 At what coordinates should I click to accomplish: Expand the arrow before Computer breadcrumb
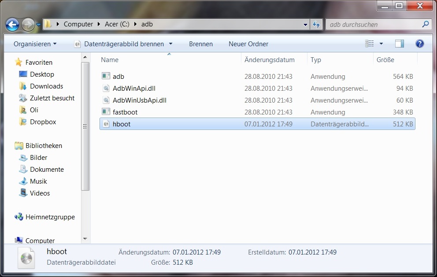click(58, 24)
